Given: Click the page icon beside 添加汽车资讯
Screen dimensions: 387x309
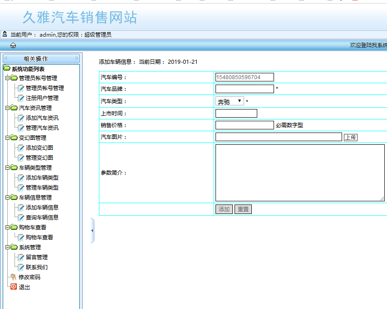Looking at the screenshot, I should tap(21, 118).
